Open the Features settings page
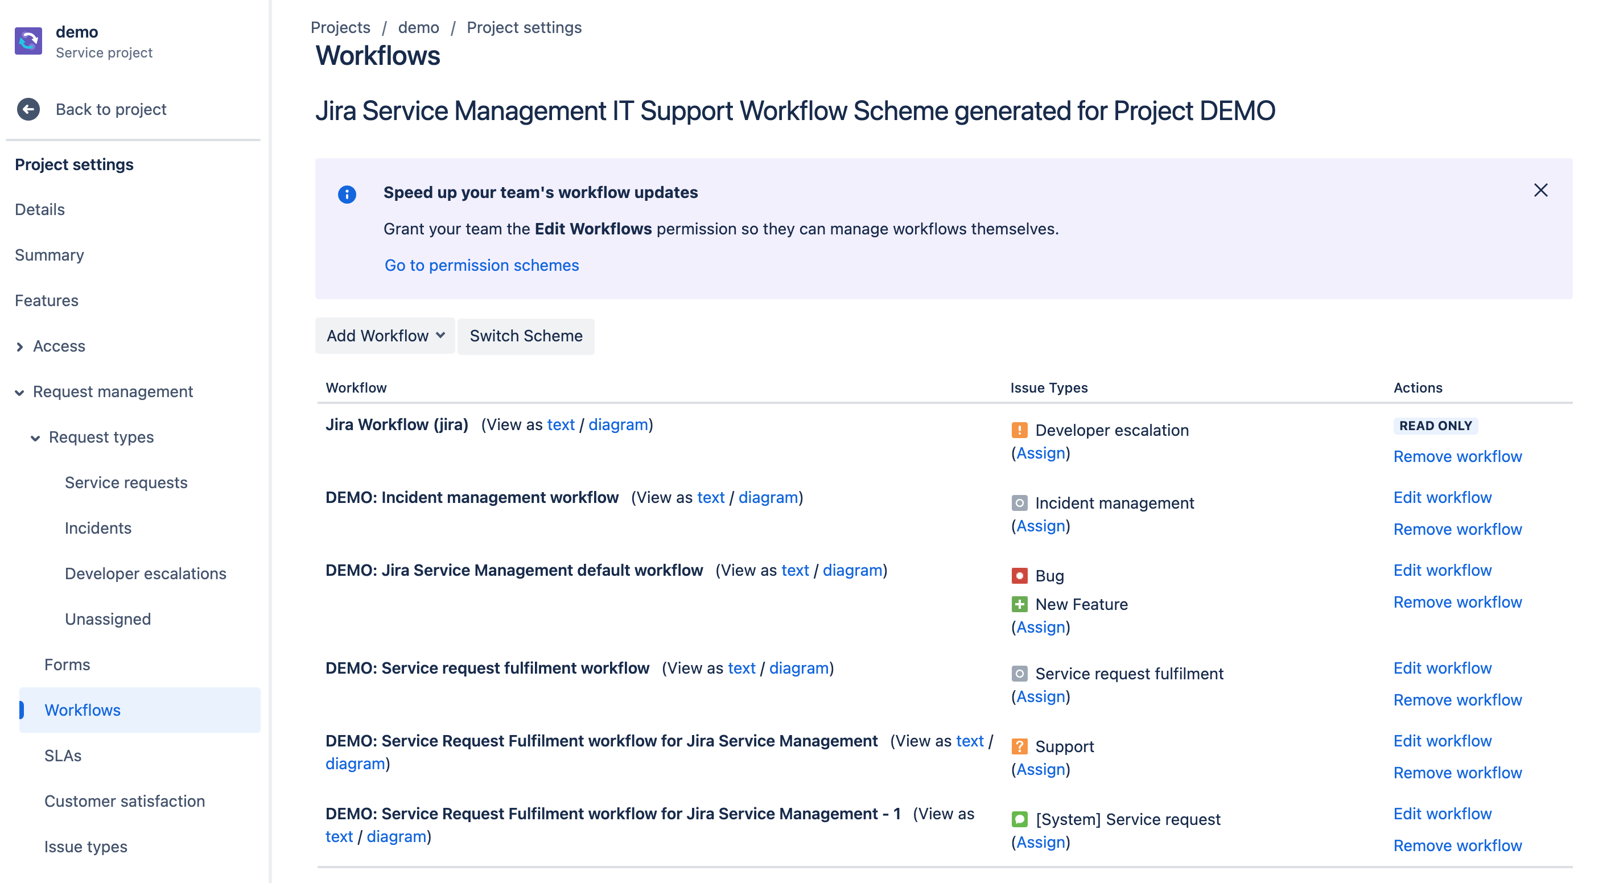1615x883 pixels. coord(47,300)
